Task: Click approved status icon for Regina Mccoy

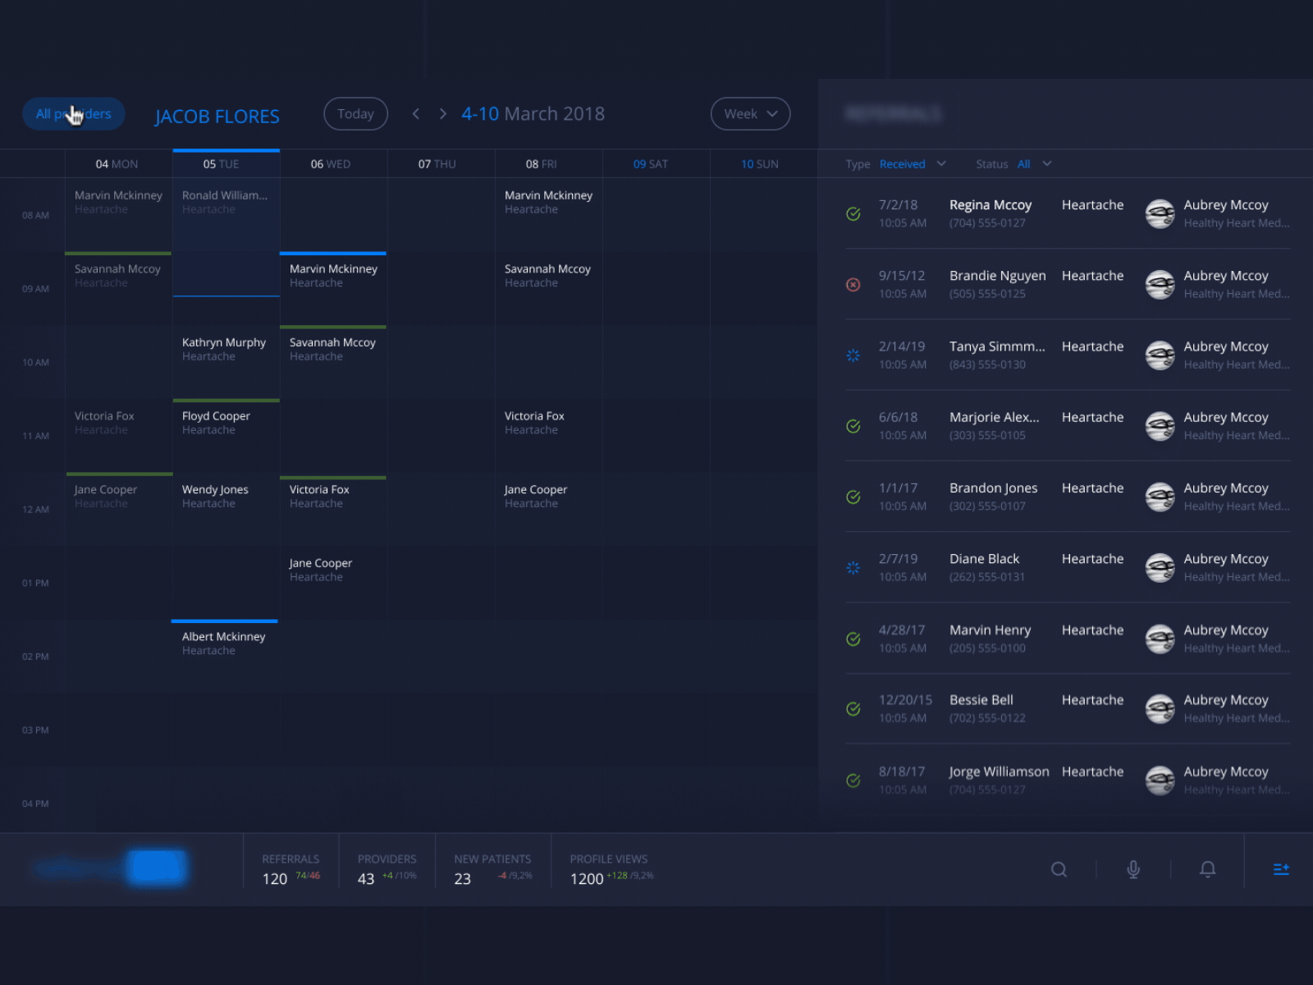Action: tap(853, 214)
